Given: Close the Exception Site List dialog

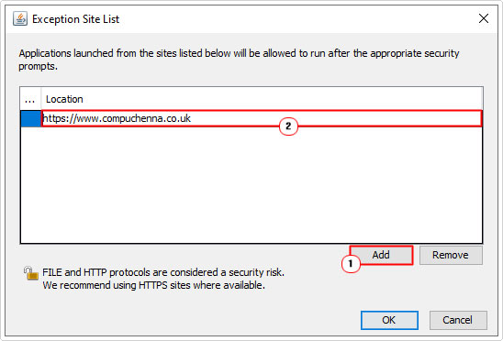Looking at the screenshot, I should click(x=484, y=18).
